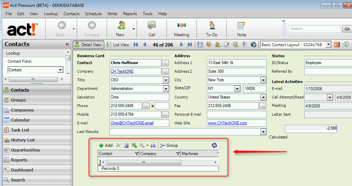Export the table to Excel
The image size is (352, 186).
pyautogui.click(x=134, y=145)
